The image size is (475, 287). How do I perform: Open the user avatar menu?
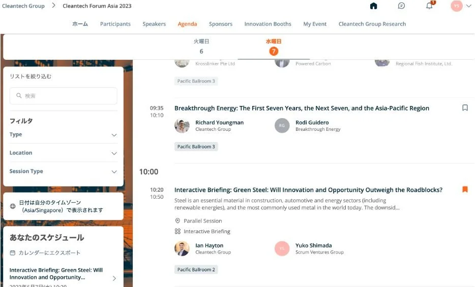point(457,6)
